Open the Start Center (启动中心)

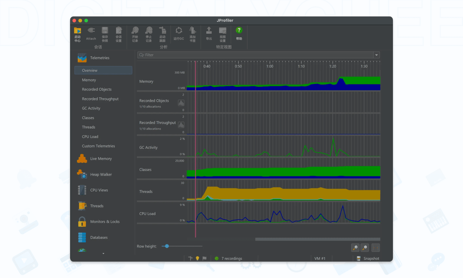[77, 34]
